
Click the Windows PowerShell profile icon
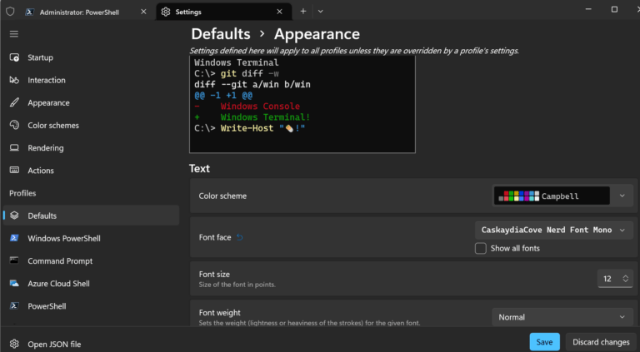point(14,238)
